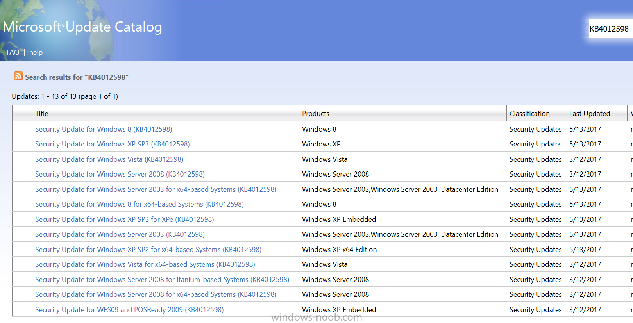
Task: Open WES09 and POSReady 2009 update link
Action: coord(129,310)
